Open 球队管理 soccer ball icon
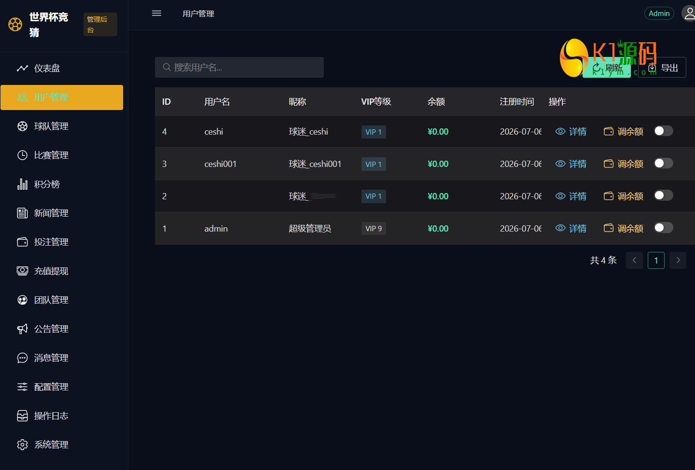This screenshot has height=470, width=695. pyautogui.click(x=22, y=126)
